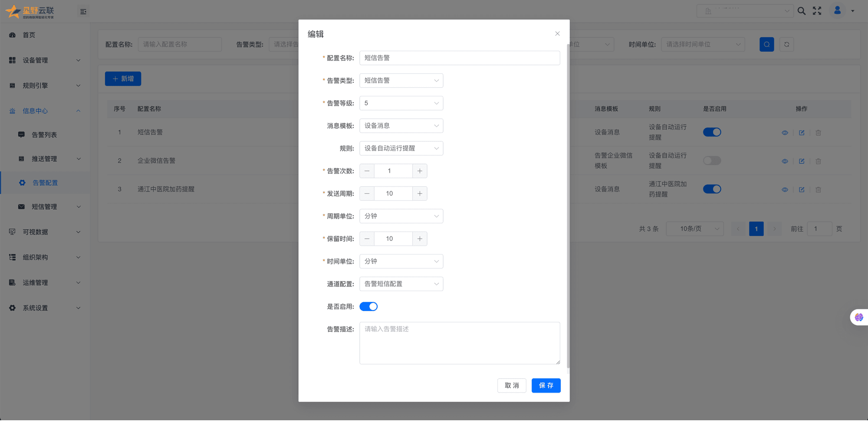
Task: Expand the 设备管理 sidebar menu
Action: (44, 60)
